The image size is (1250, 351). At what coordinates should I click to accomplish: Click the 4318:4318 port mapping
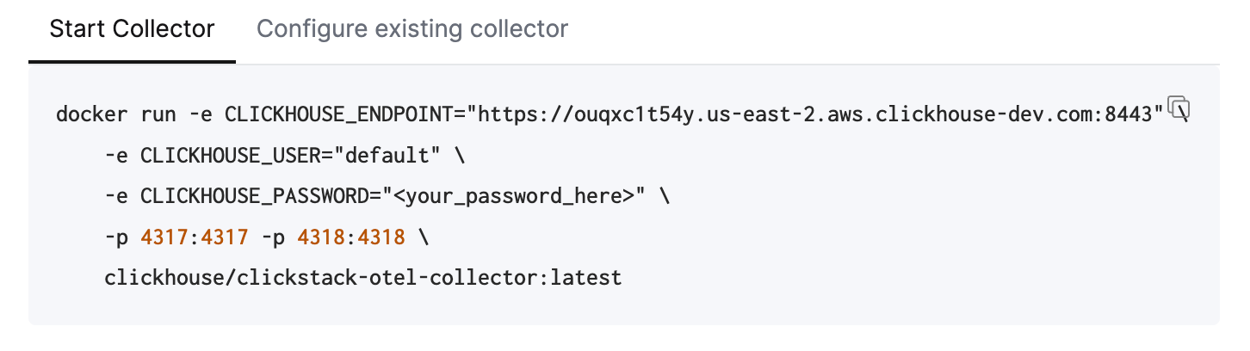[x=350, y=237]
